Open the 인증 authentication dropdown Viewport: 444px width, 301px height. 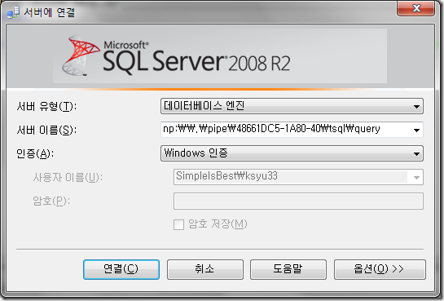292,153
